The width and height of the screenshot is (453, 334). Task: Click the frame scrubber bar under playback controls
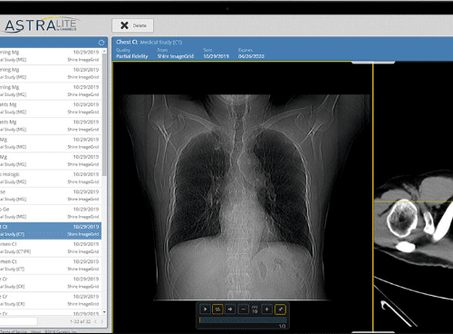pos(243,320)
